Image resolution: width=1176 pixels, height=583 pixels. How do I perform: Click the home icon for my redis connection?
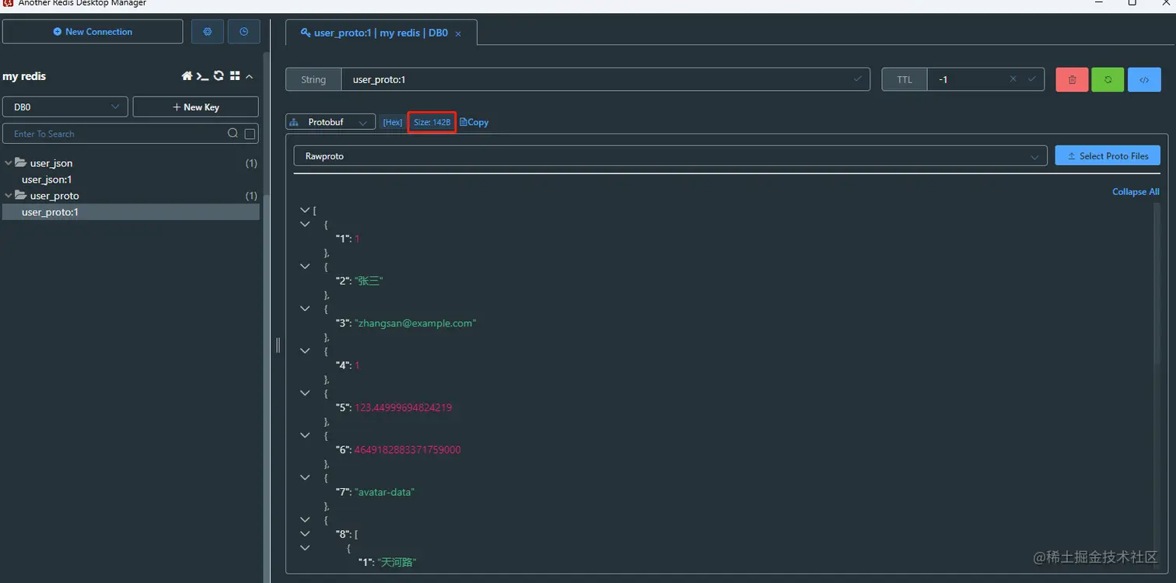187,75
